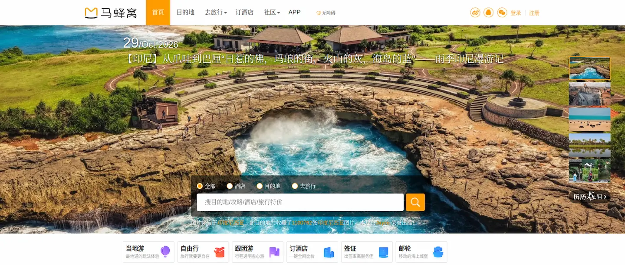This screenshot has height=265, width=625.
Task: Open the 自由行 card title
Action: coord(190,249)
